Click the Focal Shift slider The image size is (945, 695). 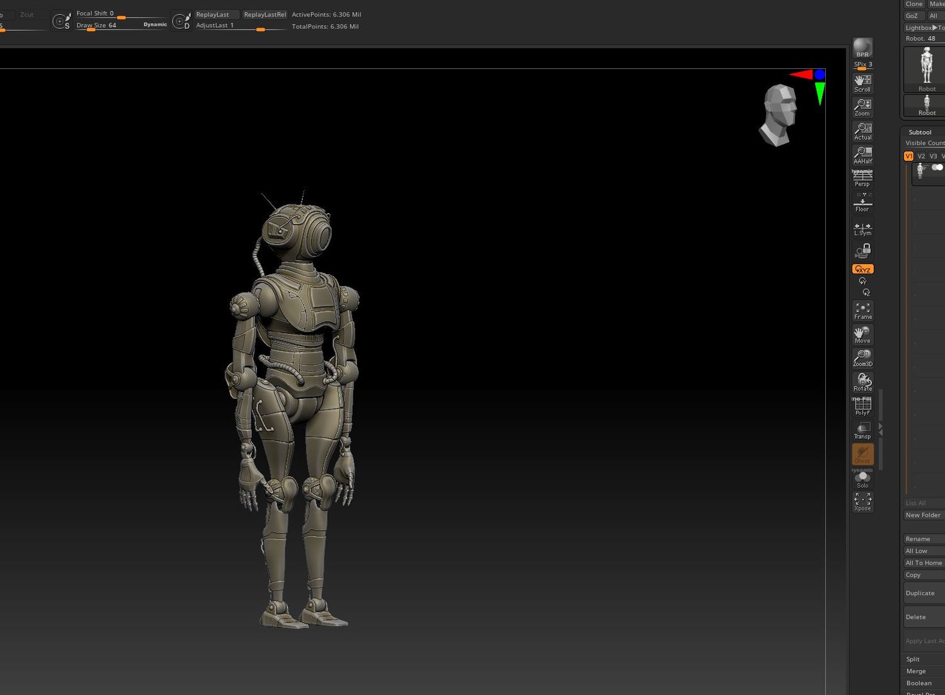120,14
